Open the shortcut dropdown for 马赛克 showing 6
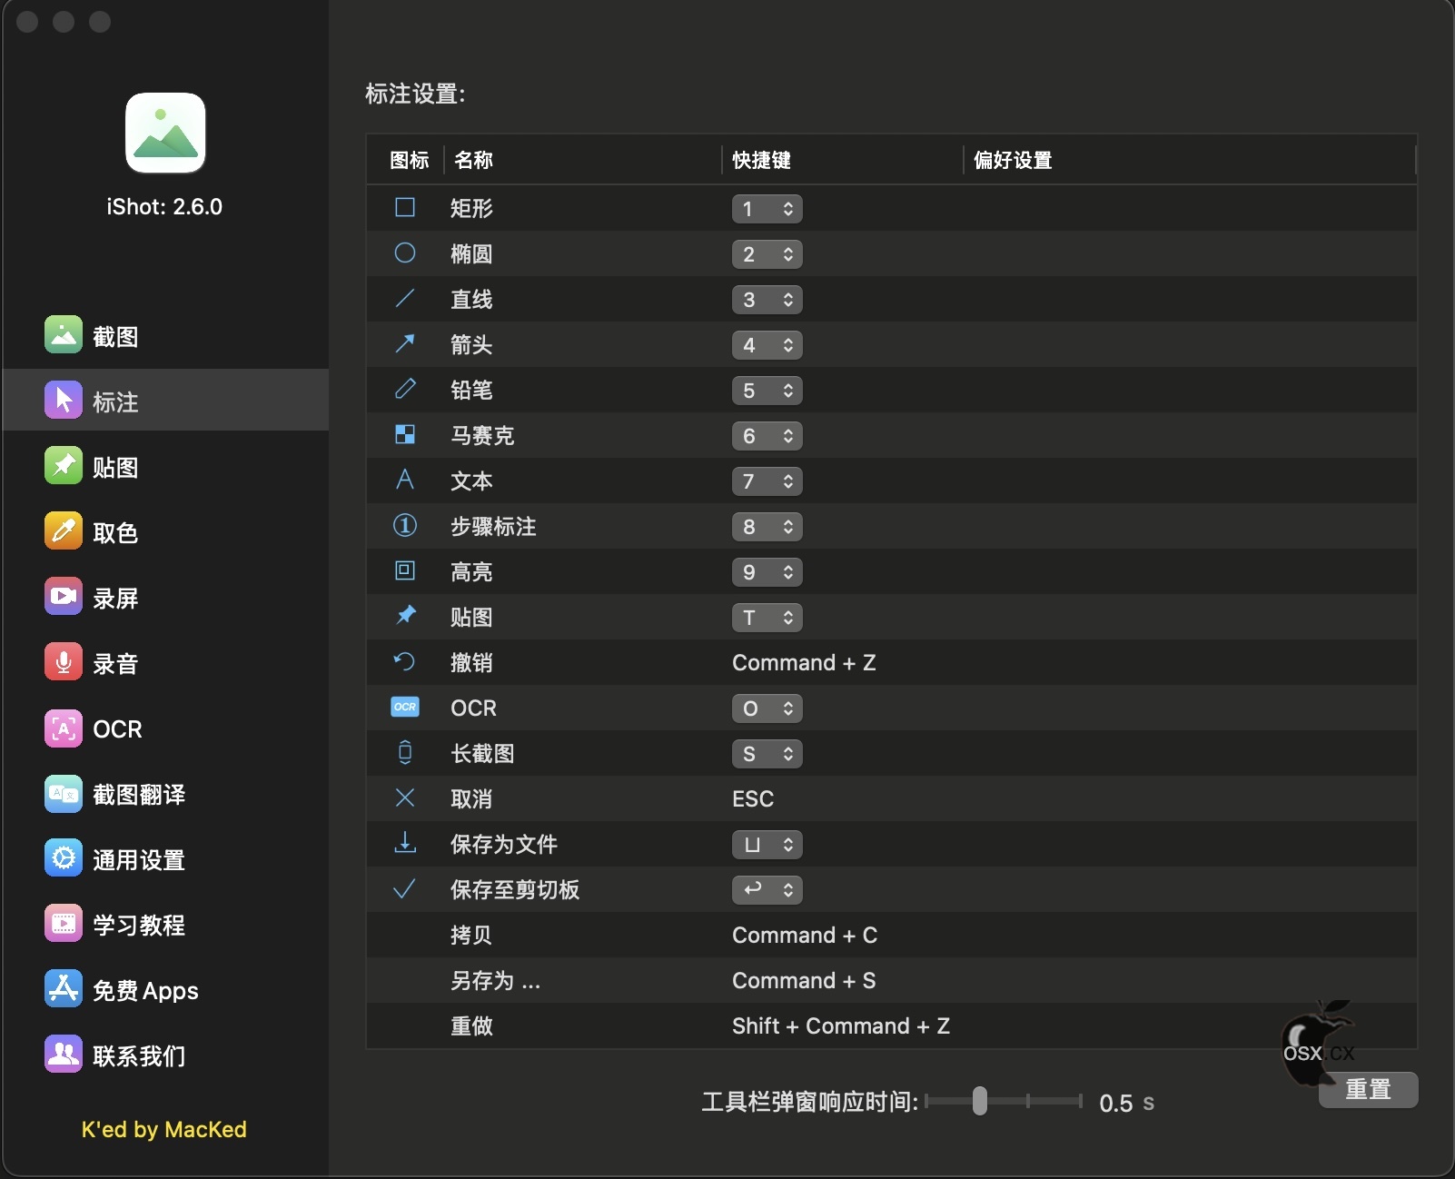 click(x=767, y=436)
